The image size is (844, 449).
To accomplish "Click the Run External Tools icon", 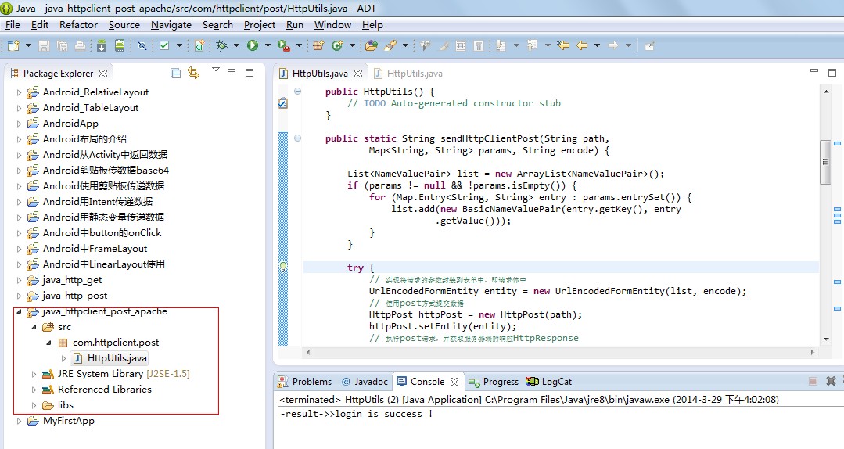I will [283, 46].
